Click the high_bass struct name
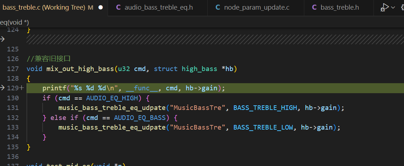404x166 pixels. point(199,69)
